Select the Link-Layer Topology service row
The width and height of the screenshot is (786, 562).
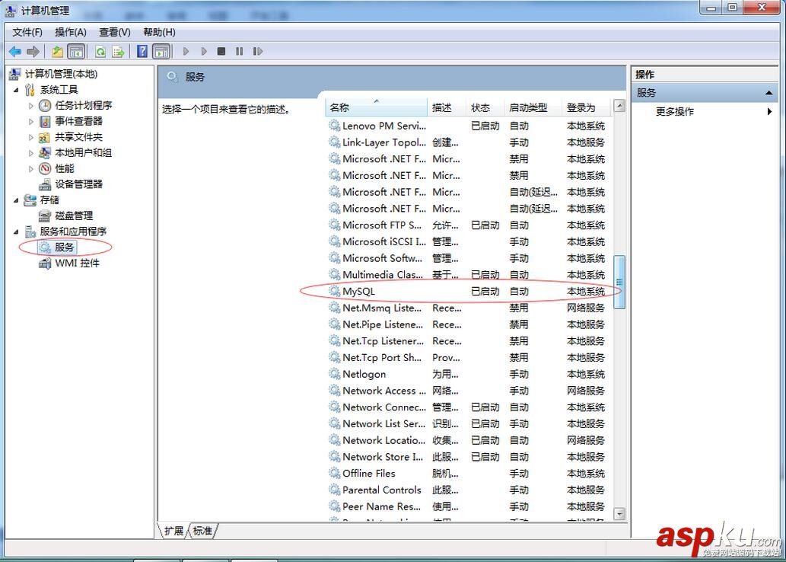pyautogui.click(x=469, y=142)
